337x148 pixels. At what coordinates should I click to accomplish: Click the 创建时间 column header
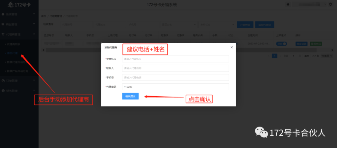click(x=252, y=35)
